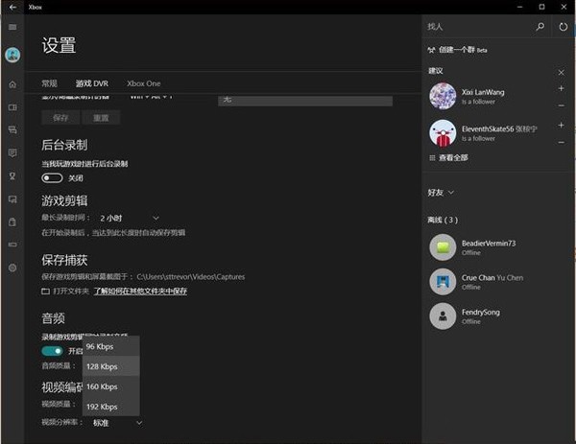
Task: Click the back arrow in title bar
Action: point(12,7)
